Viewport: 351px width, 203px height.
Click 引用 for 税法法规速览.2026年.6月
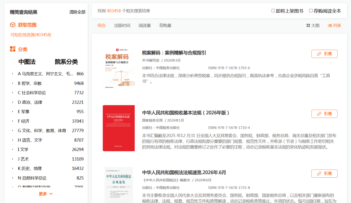pos(324,173)
